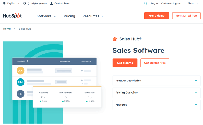
Task: Click the Contact Sales link
Action: tap(62, 3)
